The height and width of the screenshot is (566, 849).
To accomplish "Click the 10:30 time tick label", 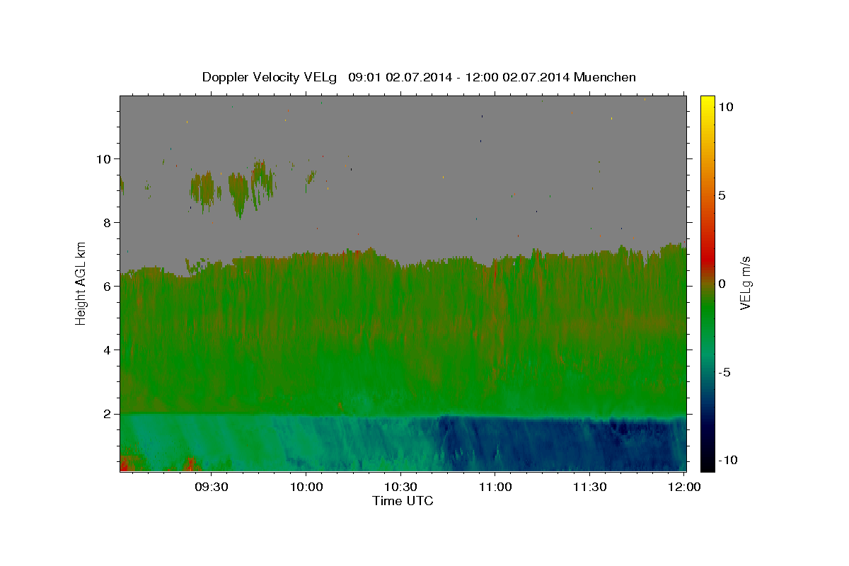I will click(400, 487).
